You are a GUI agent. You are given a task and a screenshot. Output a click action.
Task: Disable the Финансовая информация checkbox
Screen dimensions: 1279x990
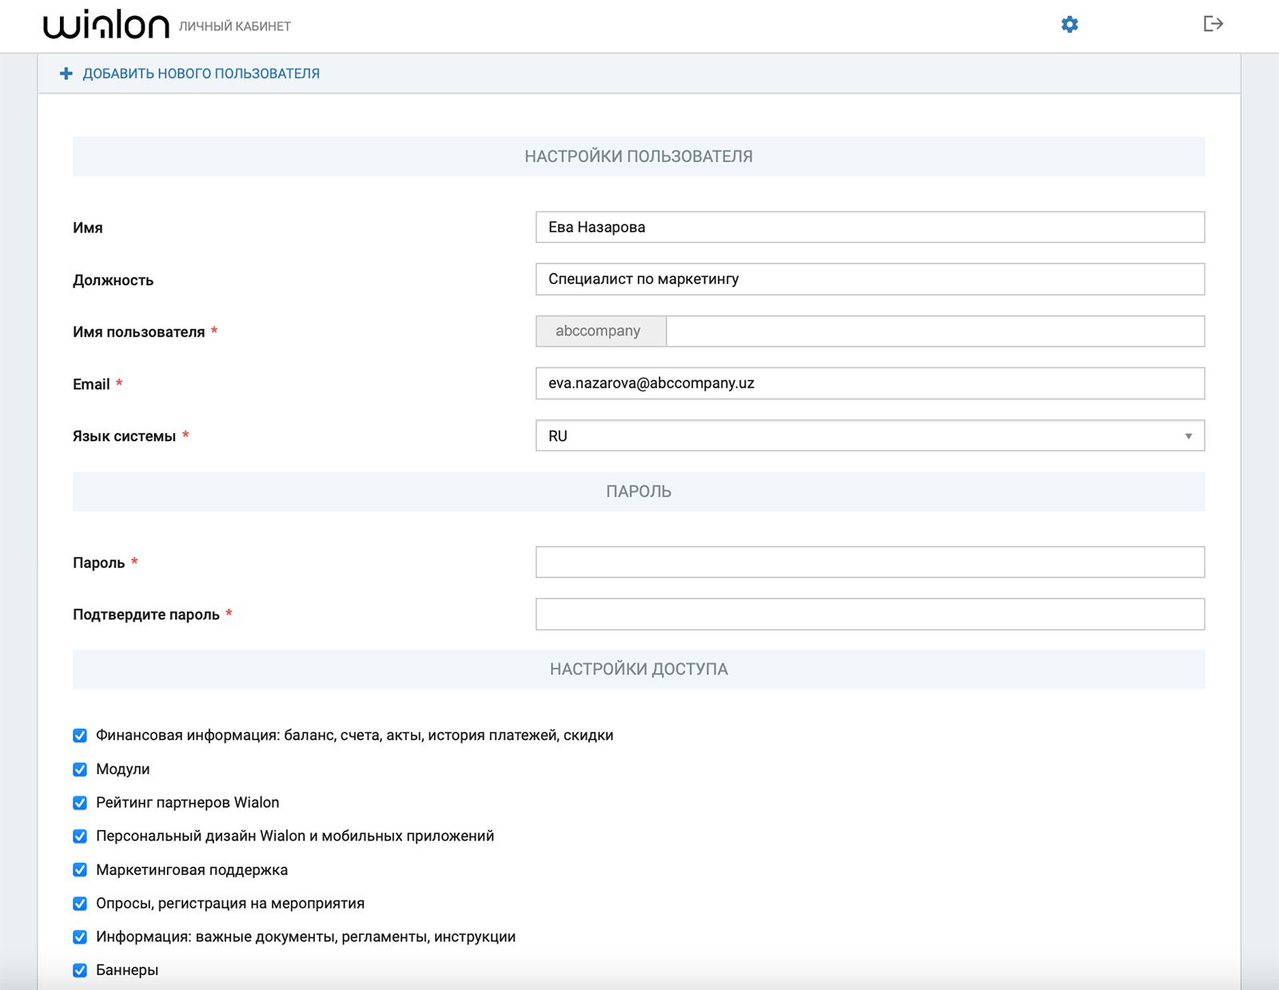pyautogui.click(x=78, y=735)
